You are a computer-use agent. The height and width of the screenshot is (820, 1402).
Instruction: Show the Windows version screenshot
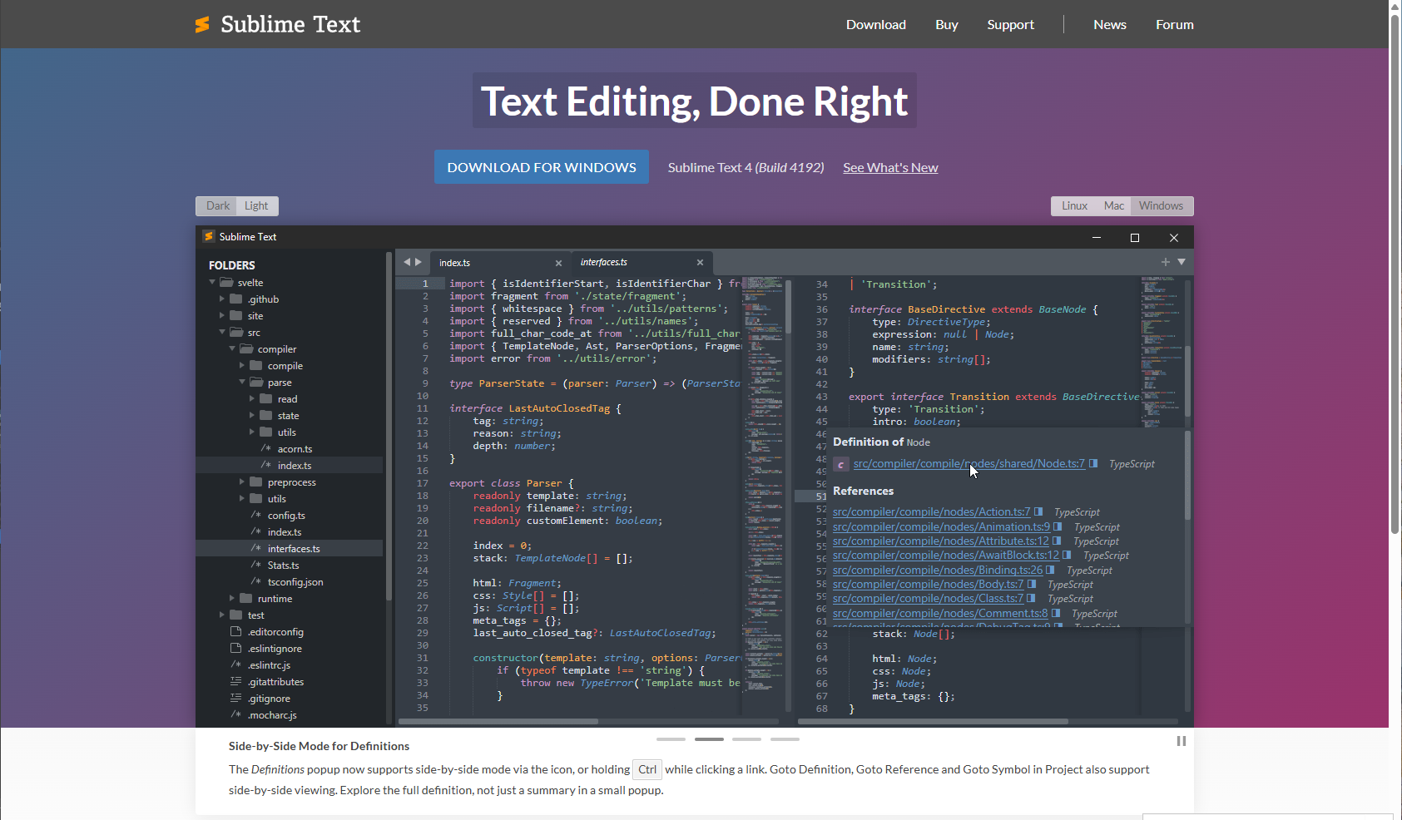coord(1162,205)
